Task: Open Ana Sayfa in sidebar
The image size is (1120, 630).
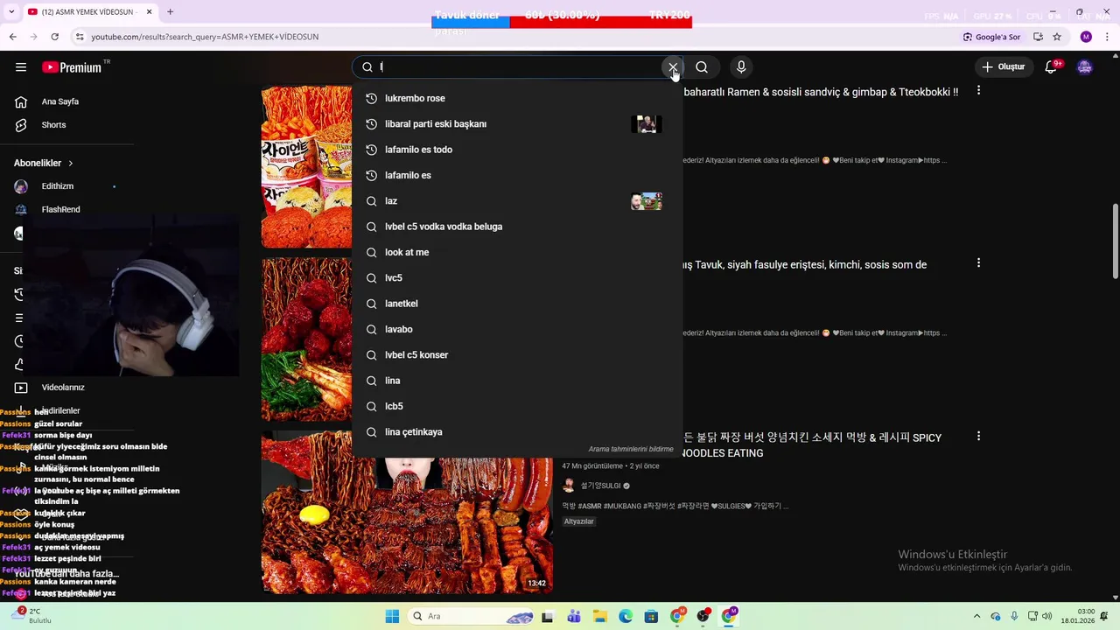Action: click(x=60, y=101)
